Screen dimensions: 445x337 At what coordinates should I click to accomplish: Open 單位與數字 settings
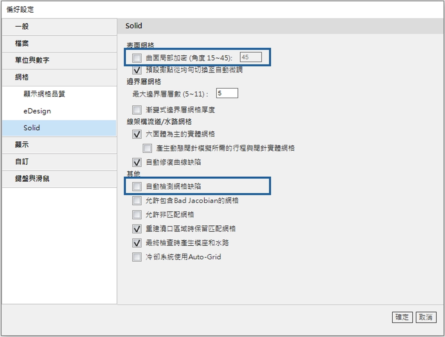pos(59,60)
